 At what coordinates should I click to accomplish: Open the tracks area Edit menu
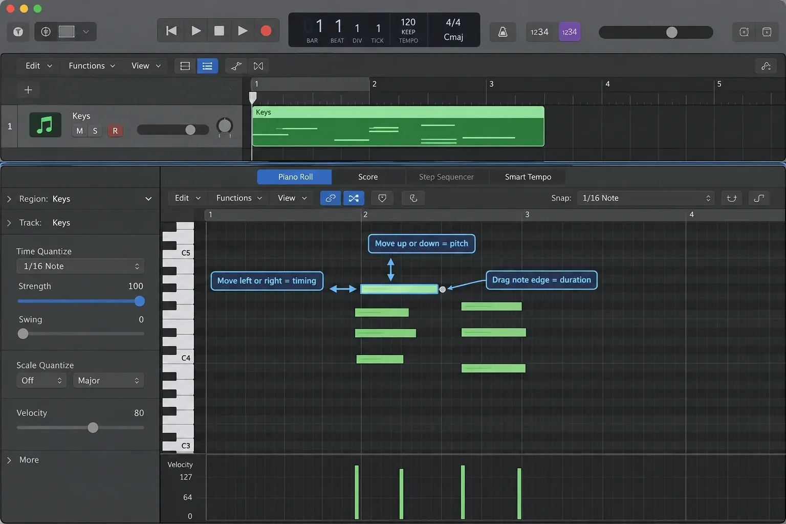[x=39, y=66]
